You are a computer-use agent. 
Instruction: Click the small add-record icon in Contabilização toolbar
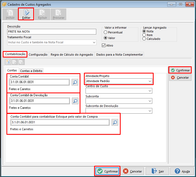click(x=8, y=62)
